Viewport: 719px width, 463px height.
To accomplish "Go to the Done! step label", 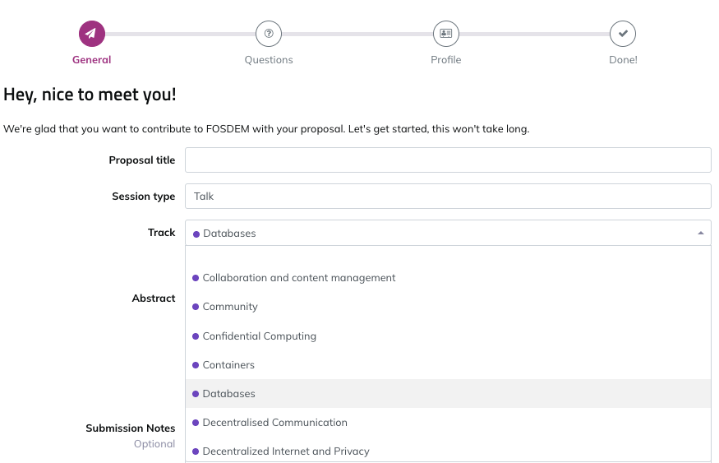I will pyautogui.click(x=623, y=60).
